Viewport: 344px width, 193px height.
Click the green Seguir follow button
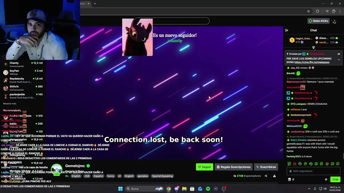point(205,167)
